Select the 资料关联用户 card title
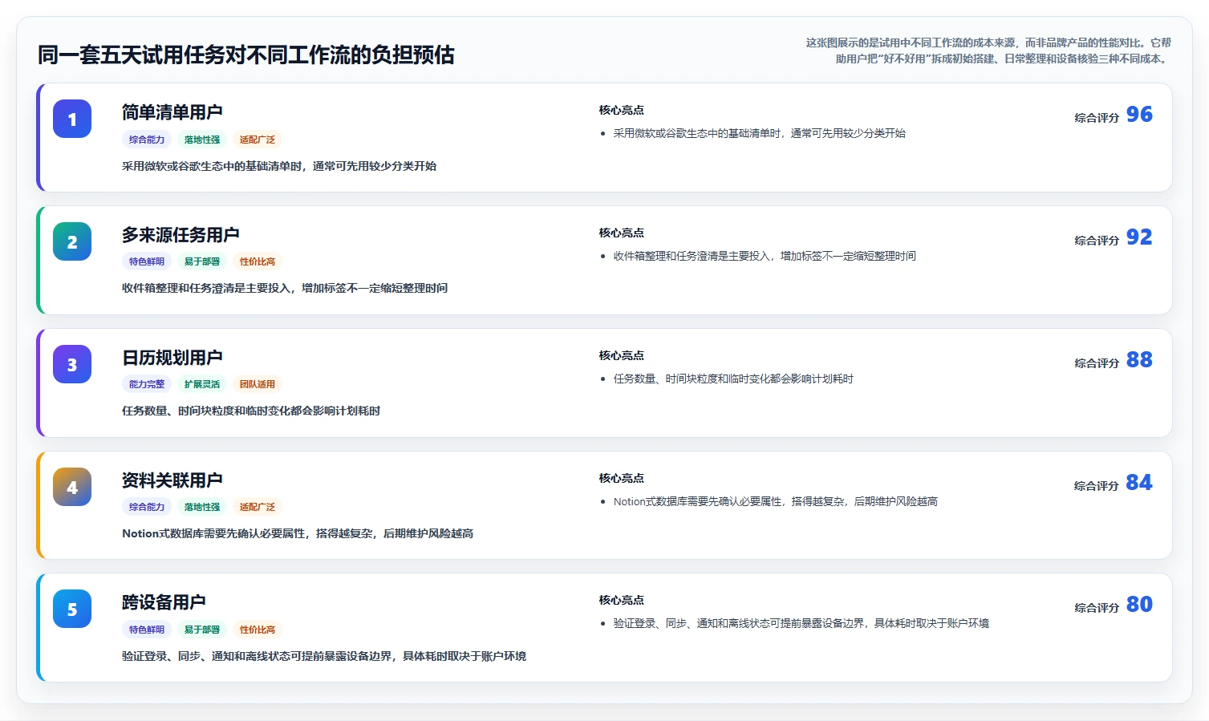 point(172,480)
